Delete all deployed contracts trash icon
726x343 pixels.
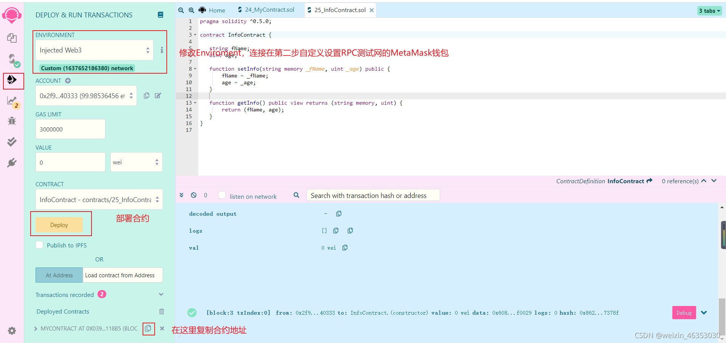pyautogui.click(x=161, y=311)
